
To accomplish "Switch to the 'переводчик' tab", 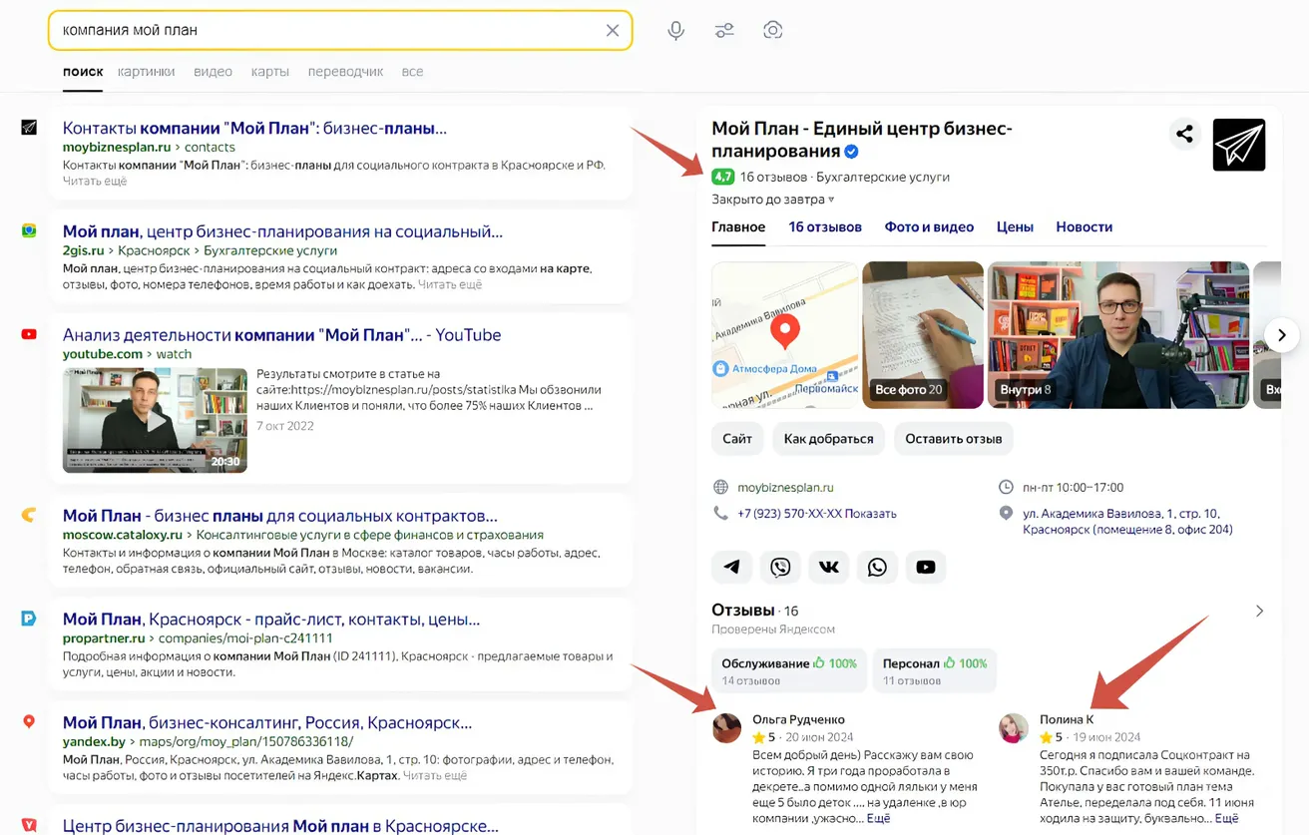I will point(345,72).
